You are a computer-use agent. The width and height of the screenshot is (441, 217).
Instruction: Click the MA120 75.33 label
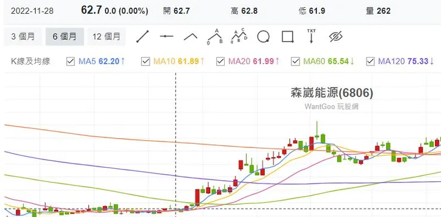406,61
